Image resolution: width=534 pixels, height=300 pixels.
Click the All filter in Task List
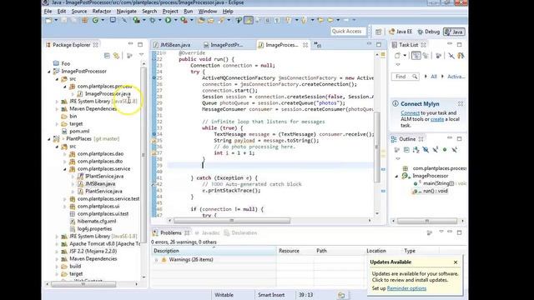[x=434, y=77]
